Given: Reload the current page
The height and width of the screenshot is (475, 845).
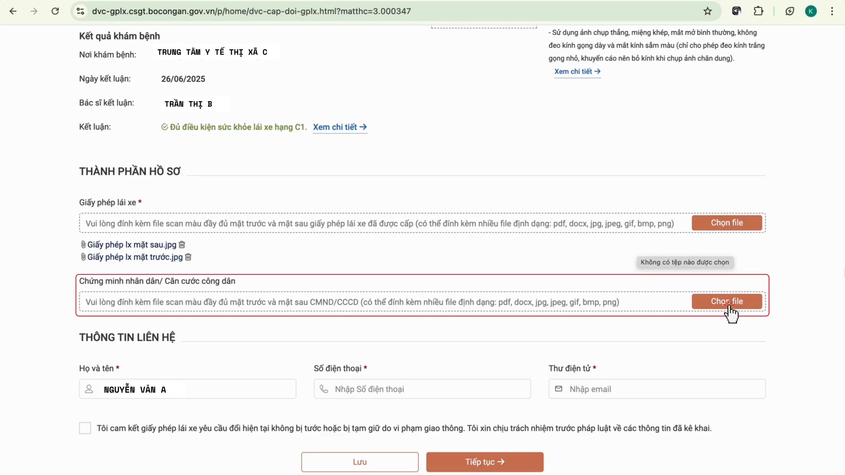Looking at the screenshot, I should point(55,11).
